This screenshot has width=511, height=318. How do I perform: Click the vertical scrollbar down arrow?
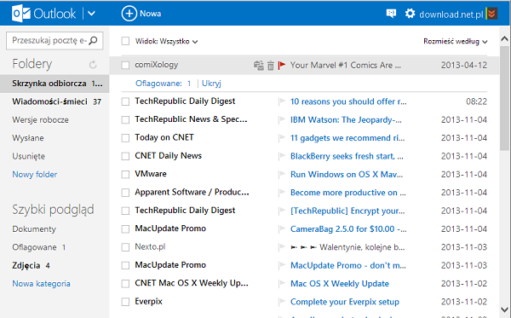[504, 309]
